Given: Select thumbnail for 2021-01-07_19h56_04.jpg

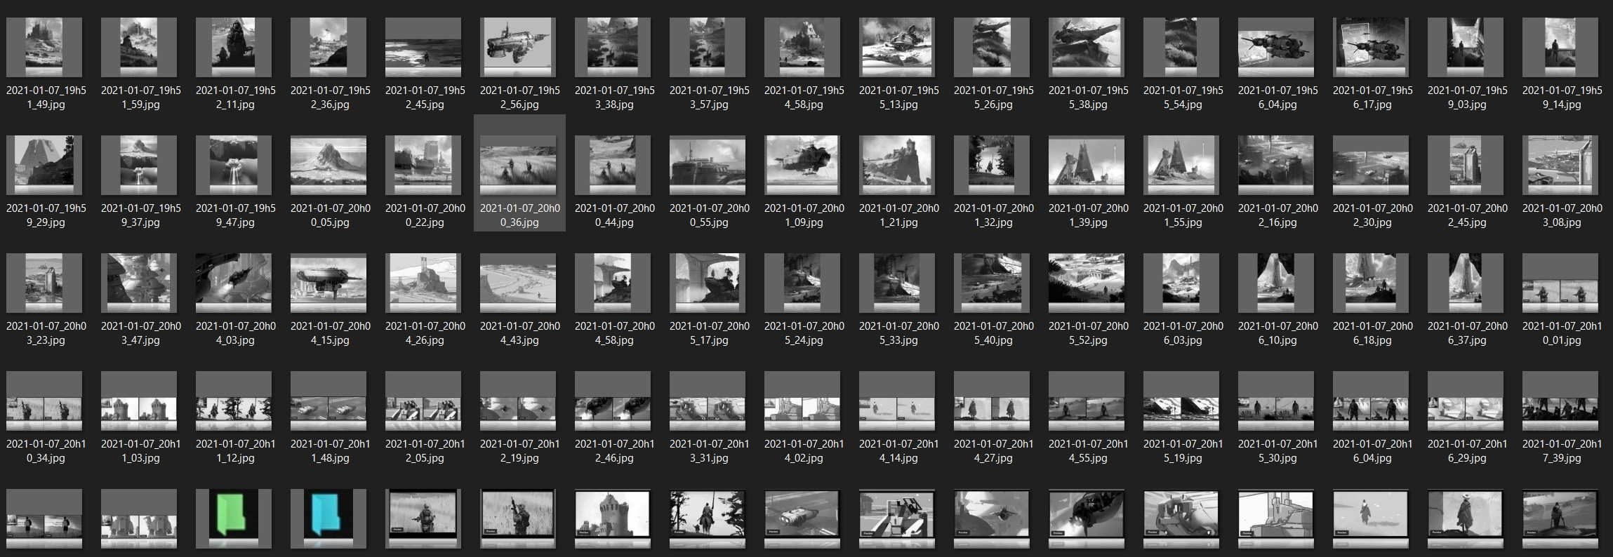Looking at the screenshot, I should (1276, 47).
